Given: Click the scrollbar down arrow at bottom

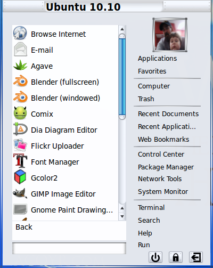Looking at the screenshot, I should coord(122,216).
